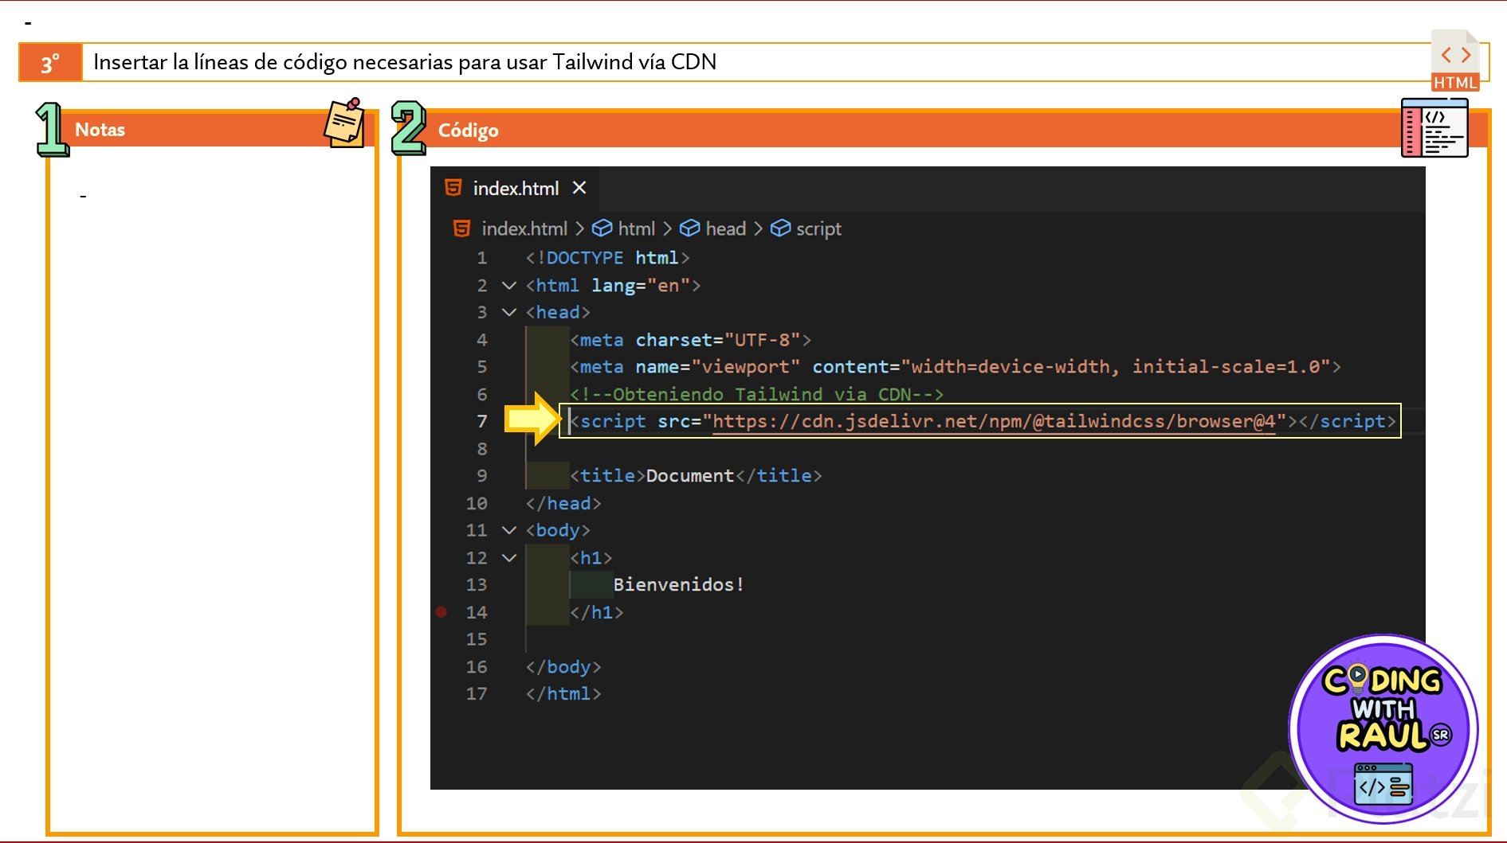Click the closing </html> tag
This screenshot has height=843, width=1507.
click(563, 694)
